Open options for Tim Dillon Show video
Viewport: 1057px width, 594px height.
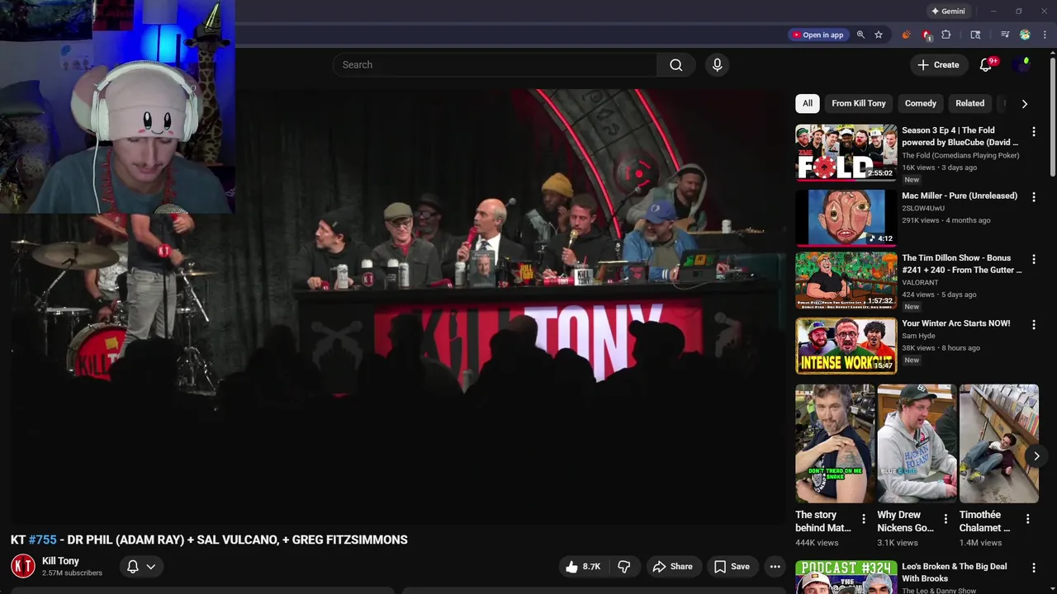[1033, 260]
